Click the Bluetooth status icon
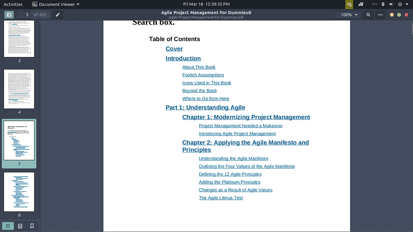The image size is (413, 232). tap(383, 4)
